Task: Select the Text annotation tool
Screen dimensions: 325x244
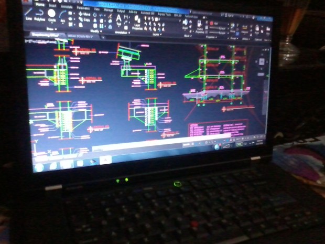Action: pos(119,20)
